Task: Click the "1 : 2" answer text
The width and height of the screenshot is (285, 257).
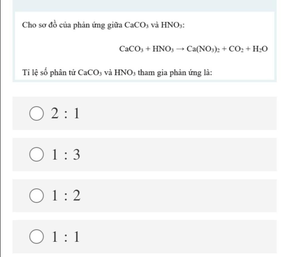Action: click(x=65, y=196)
